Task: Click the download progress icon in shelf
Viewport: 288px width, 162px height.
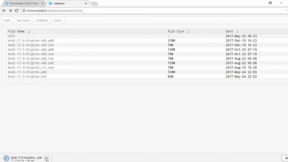Action: tap(6, 158)
